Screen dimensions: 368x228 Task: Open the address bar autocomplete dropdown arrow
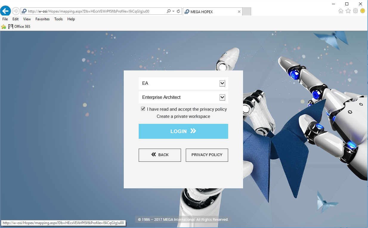173,11
